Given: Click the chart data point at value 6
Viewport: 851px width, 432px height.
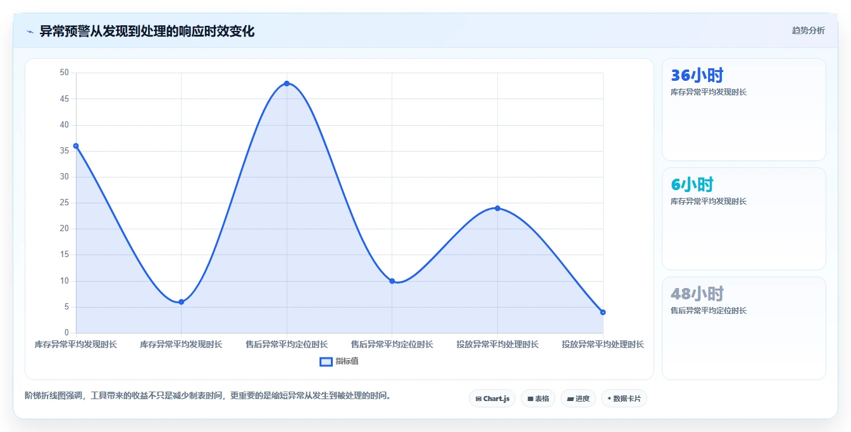Looking at the screenshot, I should point(181,302).
